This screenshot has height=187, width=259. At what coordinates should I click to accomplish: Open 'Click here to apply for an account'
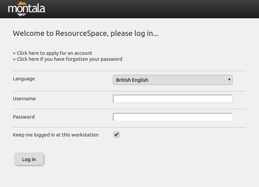[x=54, y=53]
